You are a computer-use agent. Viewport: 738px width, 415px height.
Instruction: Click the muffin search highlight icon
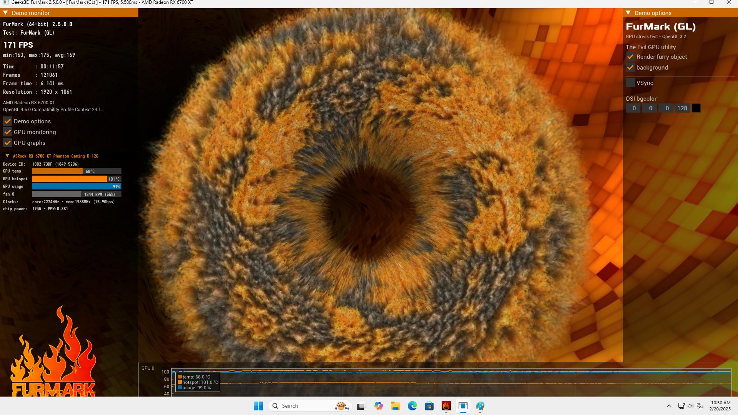342,406
